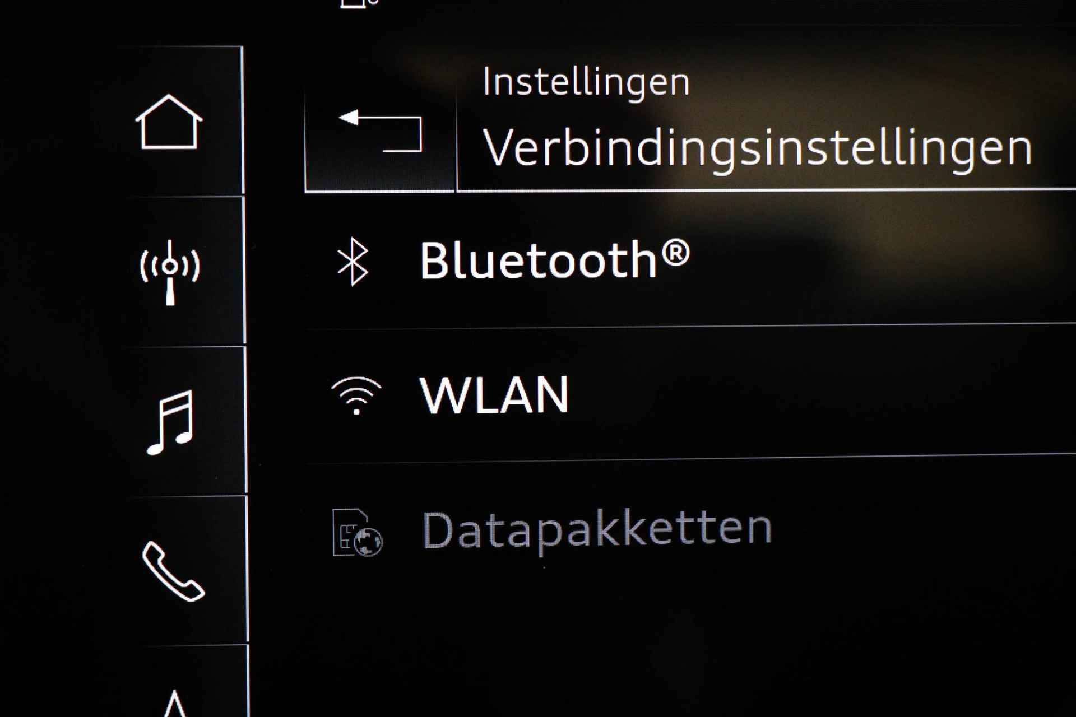Open Media via the music note icon

[170, 422]
